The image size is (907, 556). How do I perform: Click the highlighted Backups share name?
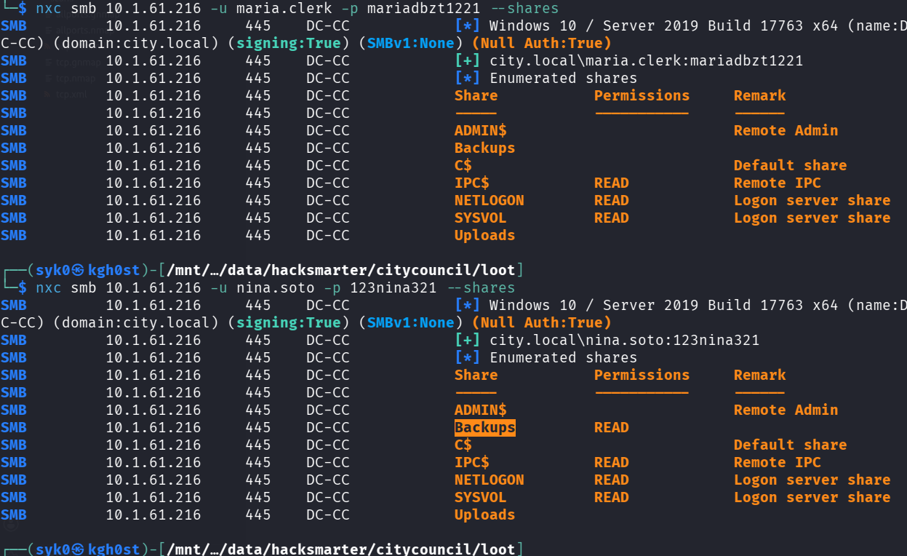485,427
